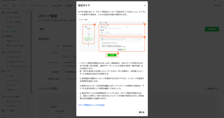Click the 自動応答 reply icon in the sidebar
224x118 pixels.
click(3, 36)
